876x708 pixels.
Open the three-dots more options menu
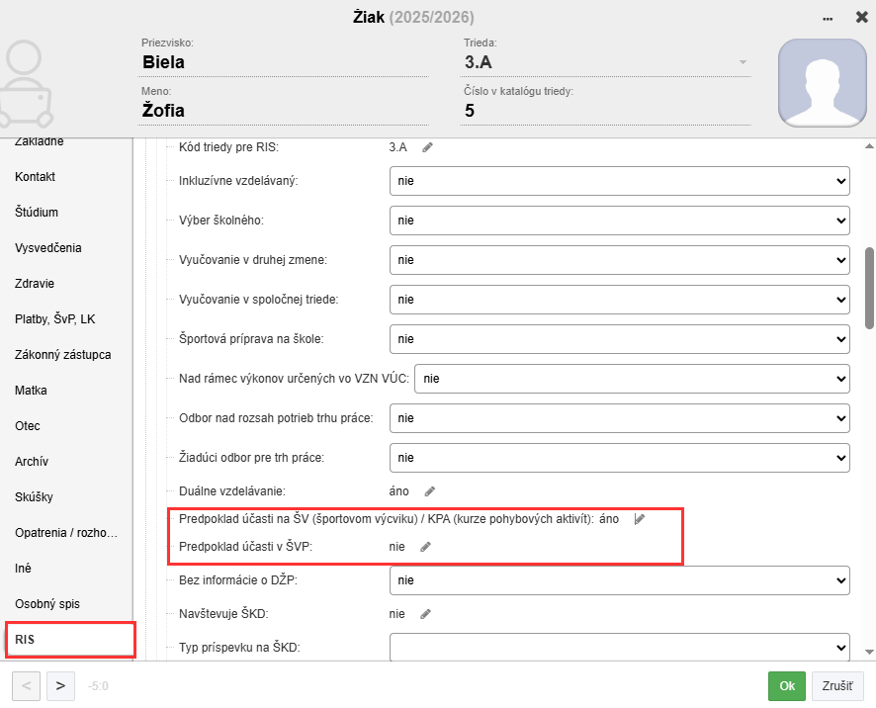(x=827, y=18)
